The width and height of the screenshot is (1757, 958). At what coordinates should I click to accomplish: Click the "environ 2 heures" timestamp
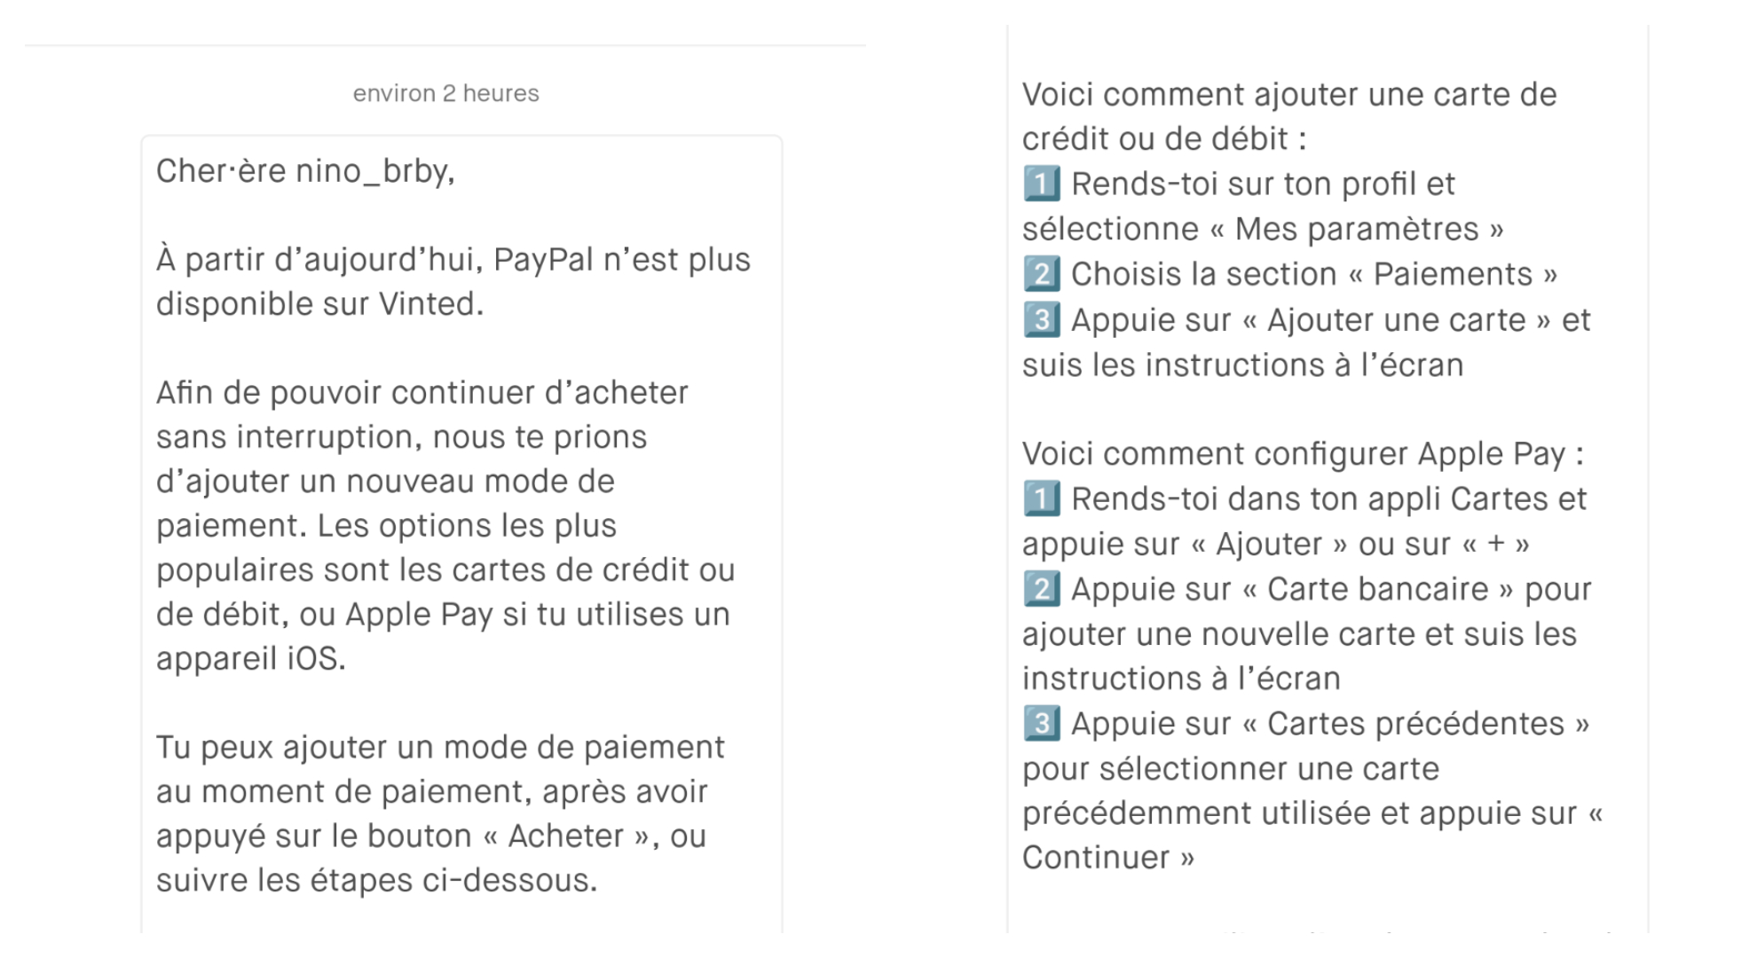coord(445,93)
